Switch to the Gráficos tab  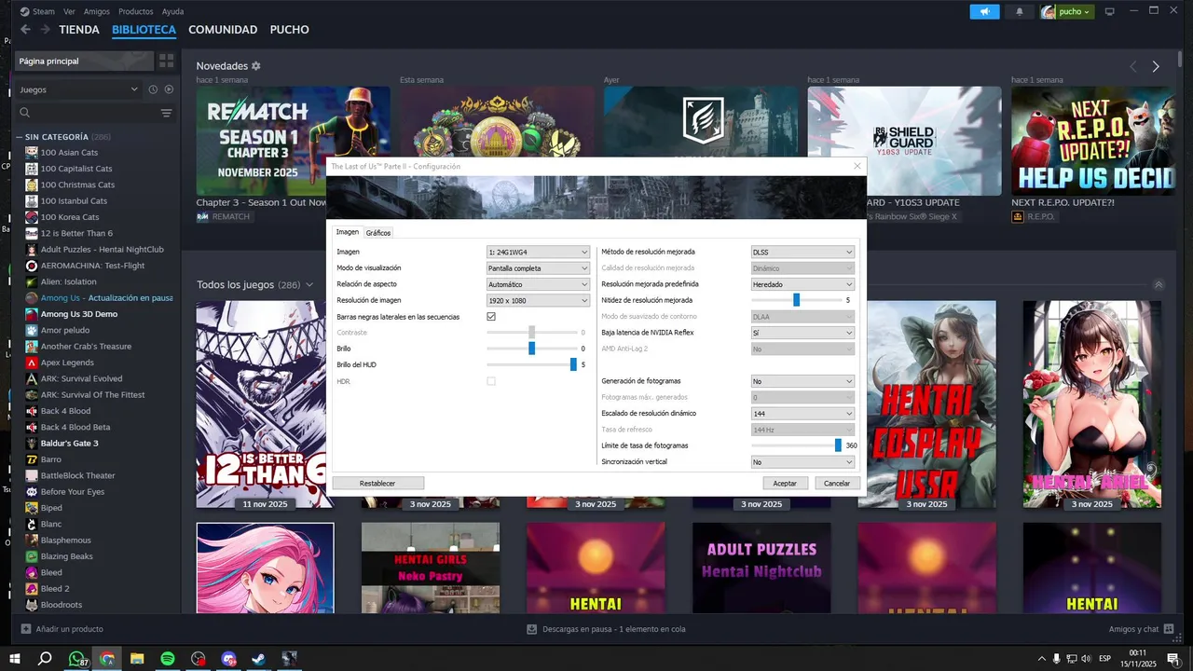(x=378, y=232)
